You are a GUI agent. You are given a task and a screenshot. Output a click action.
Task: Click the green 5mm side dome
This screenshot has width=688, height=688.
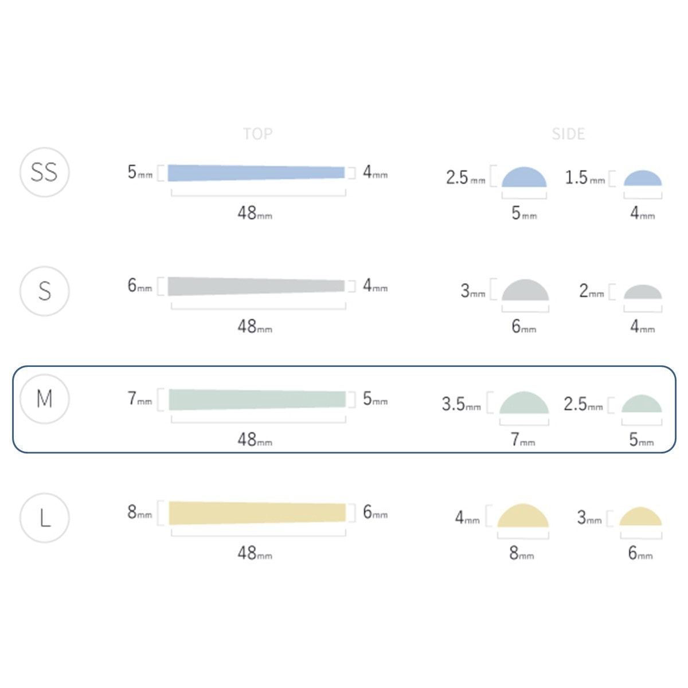click(642, 404)
